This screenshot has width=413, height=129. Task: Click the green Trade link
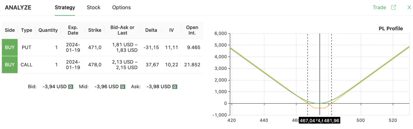click(x=379, y=8)
